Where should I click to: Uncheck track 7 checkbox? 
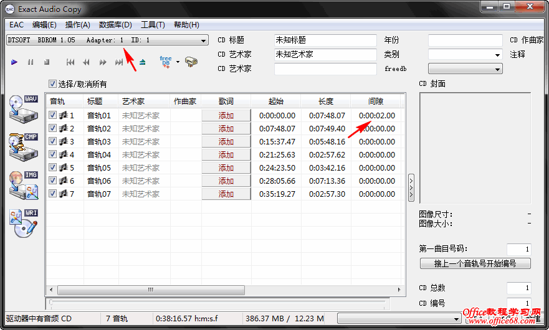[52, 193]
